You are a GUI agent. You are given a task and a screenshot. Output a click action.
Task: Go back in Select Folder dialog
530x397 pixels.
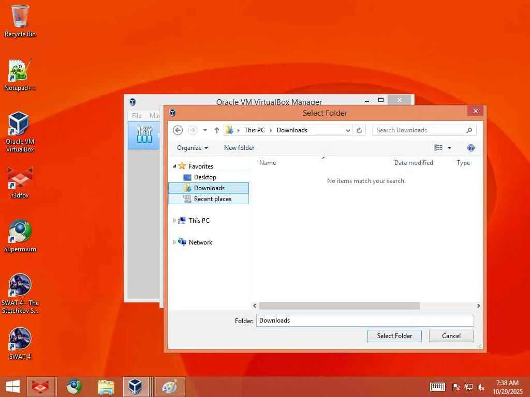pos(178,130)
